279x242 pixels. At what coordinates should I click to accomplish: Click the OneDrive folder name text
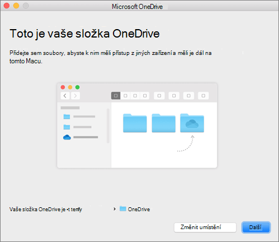tap(139, 210)
